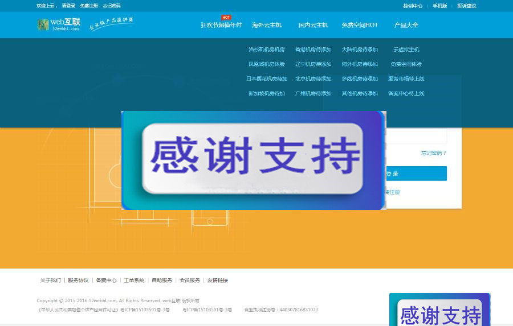Click the 忘记密码？ link in login form

click(433, 152)
